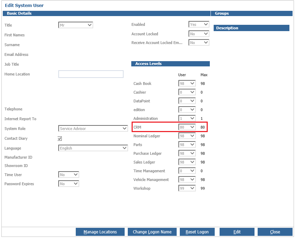Close the Edit System User dialog
Screen dimensions: 295x239
click(x=275, y=232)
